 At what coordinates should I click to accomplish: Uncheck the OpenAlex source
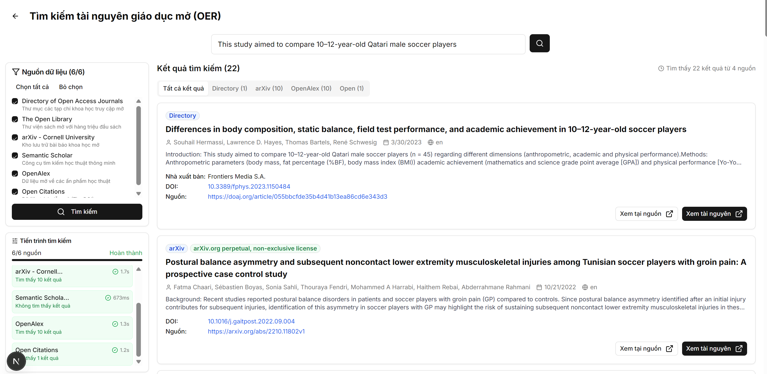15,174
